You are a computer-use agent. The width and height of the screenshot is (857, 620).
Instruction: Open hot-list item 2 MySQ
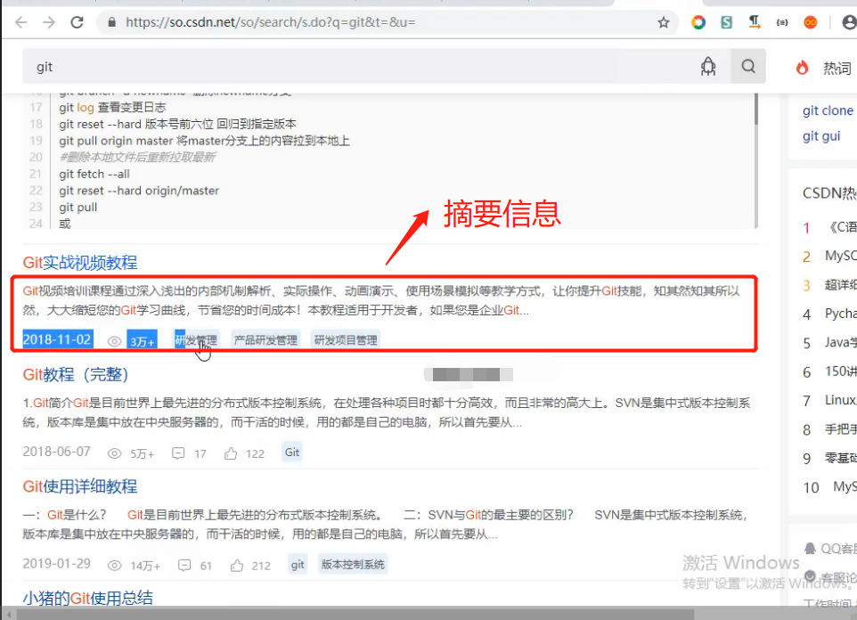[x=840, y=256]
